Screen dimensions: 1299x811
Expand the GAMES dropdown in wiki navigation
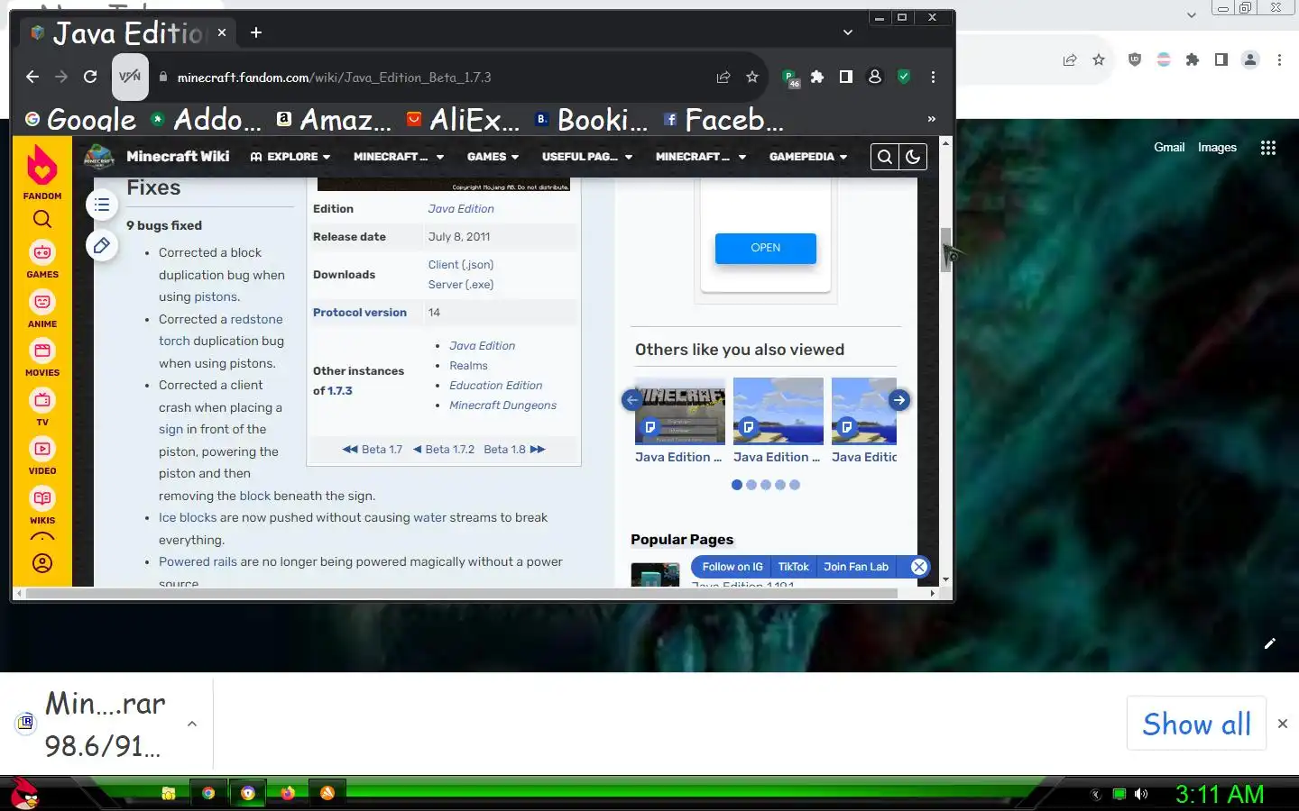(x=493, y=157)
